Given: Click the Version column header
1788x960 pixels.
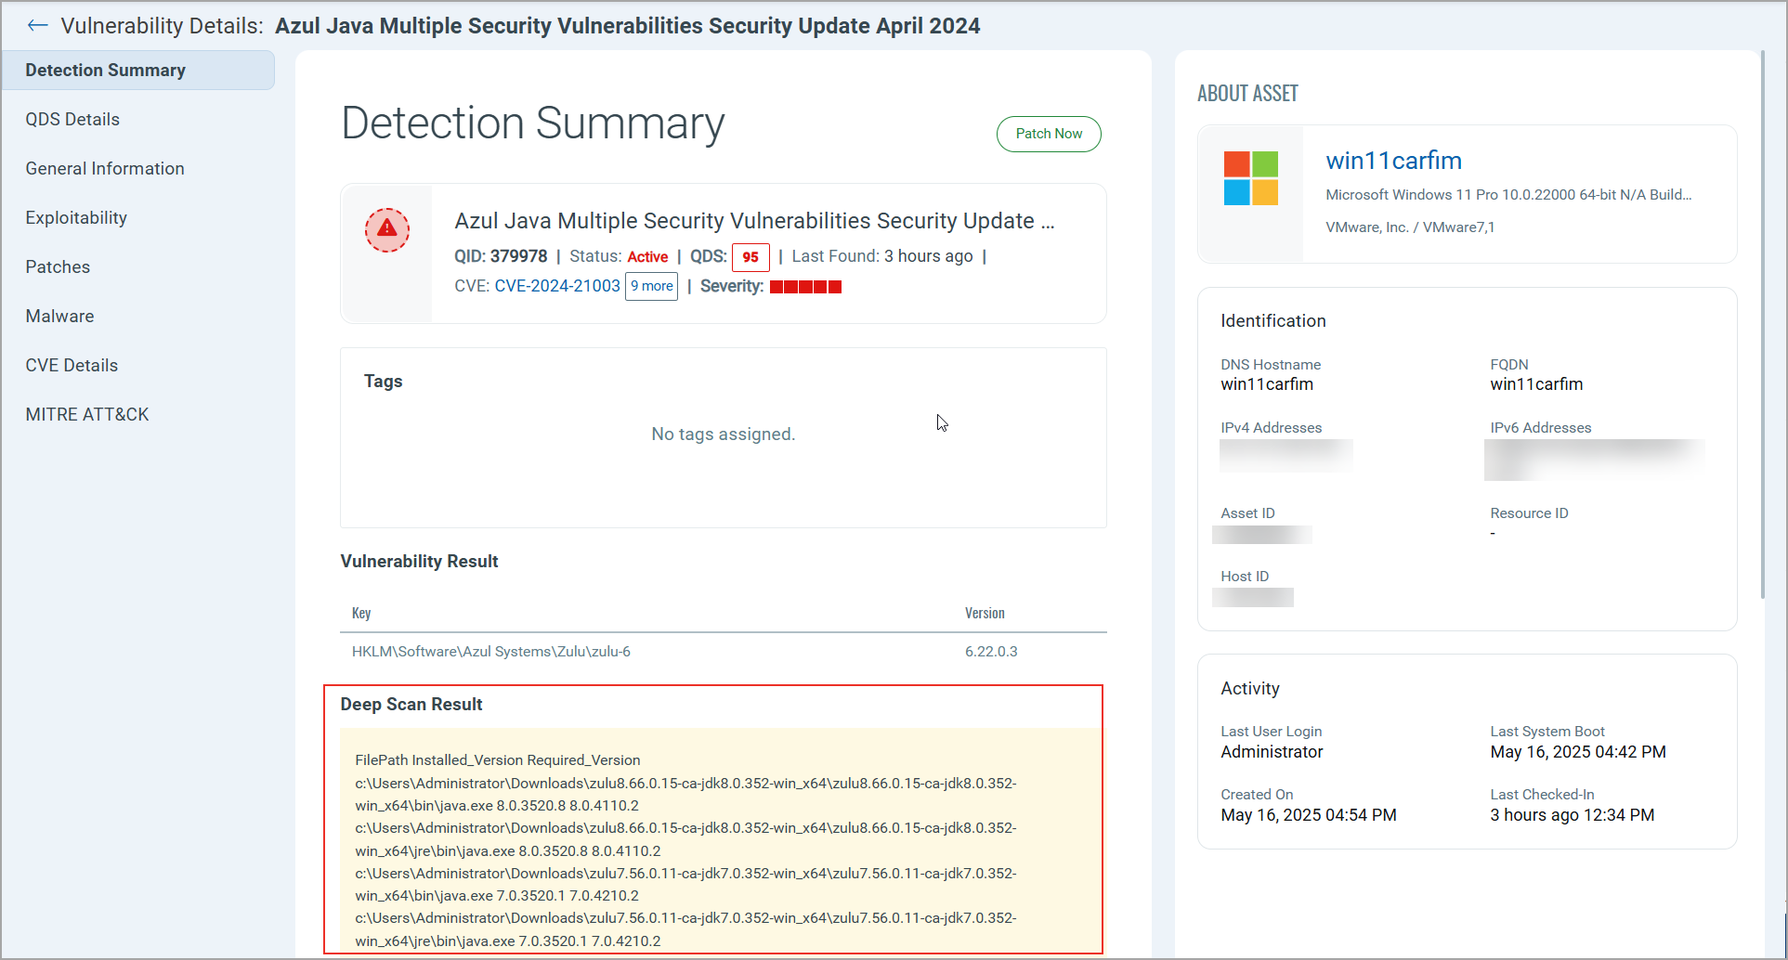Looking at the screenshot, I should (x=985, y=613).
